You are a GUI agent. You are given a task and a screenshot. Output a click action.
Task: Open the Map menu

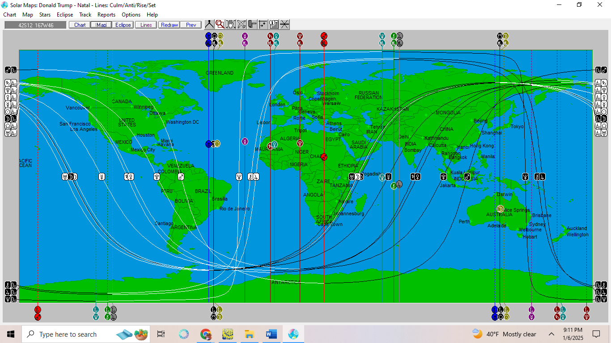[x=28, y=15]
